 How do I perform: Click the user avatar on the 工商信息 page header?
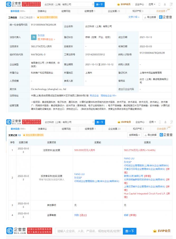[171, 4]
